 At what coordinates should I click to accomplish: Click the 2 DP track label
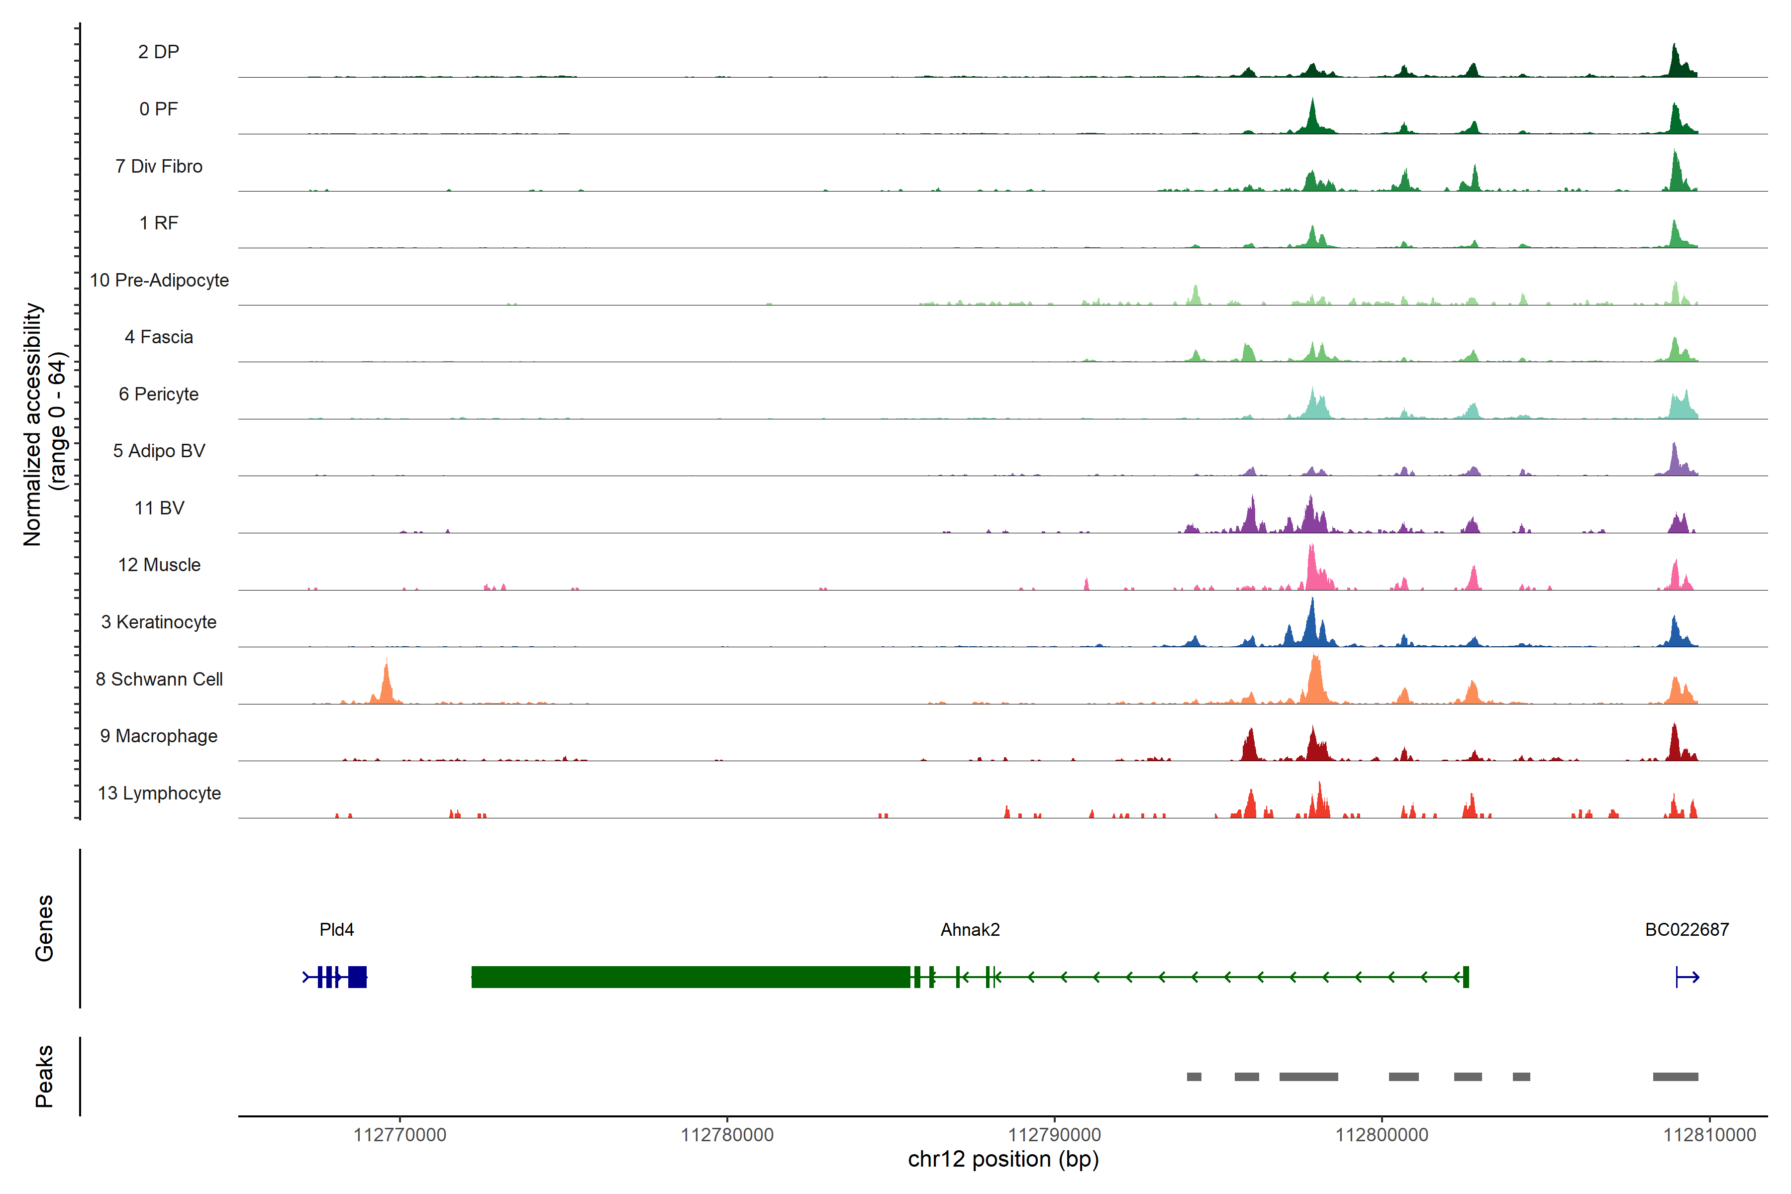pos(158,52)
